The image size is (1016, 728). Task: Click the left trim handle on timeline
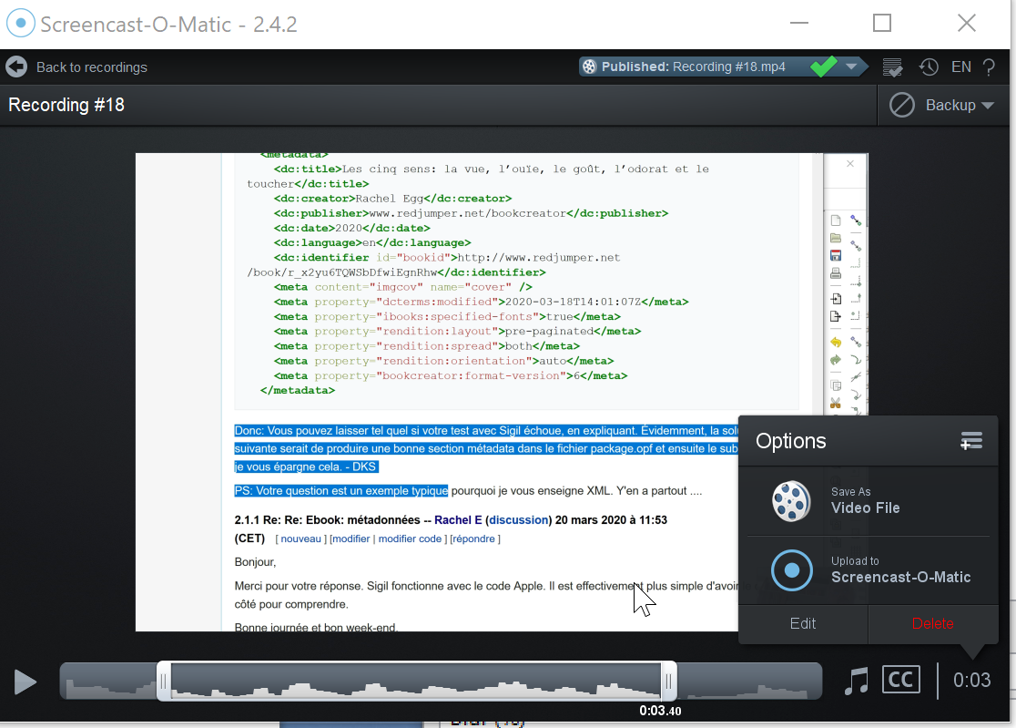click(x=164, y=681)
